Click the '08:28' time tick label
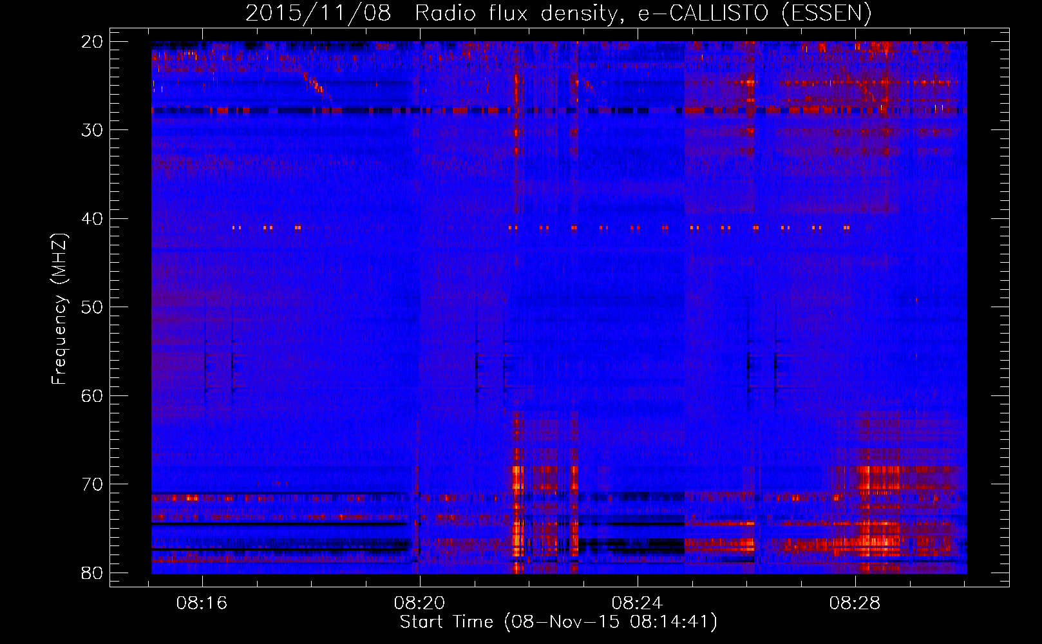 (855, 603)
